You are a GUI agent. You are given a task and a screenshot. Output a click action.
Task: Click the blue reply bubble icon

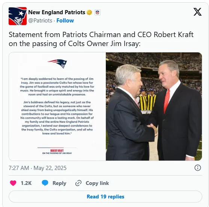click(x=45, y=183)
